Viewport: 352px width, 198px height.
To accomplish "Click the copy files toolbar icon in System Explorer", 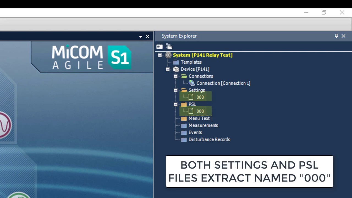I will click(169, 46).
